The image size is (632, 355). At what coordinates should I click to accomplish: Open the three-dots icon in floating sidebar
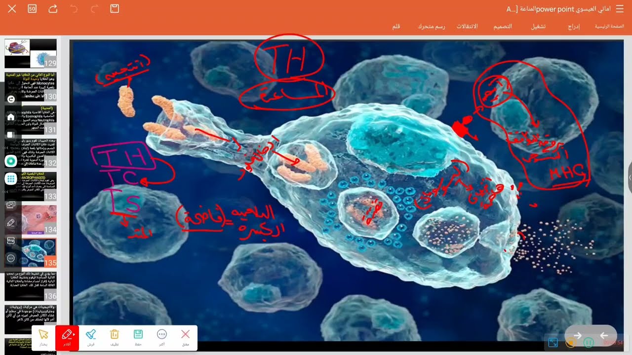coord(11,258)
